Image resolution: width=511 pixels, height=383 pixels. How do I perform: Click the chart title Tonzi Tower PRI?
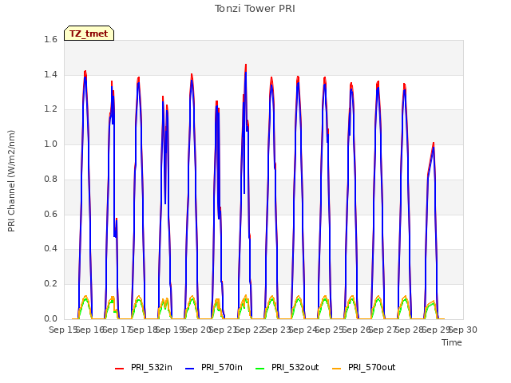point(255,9)
